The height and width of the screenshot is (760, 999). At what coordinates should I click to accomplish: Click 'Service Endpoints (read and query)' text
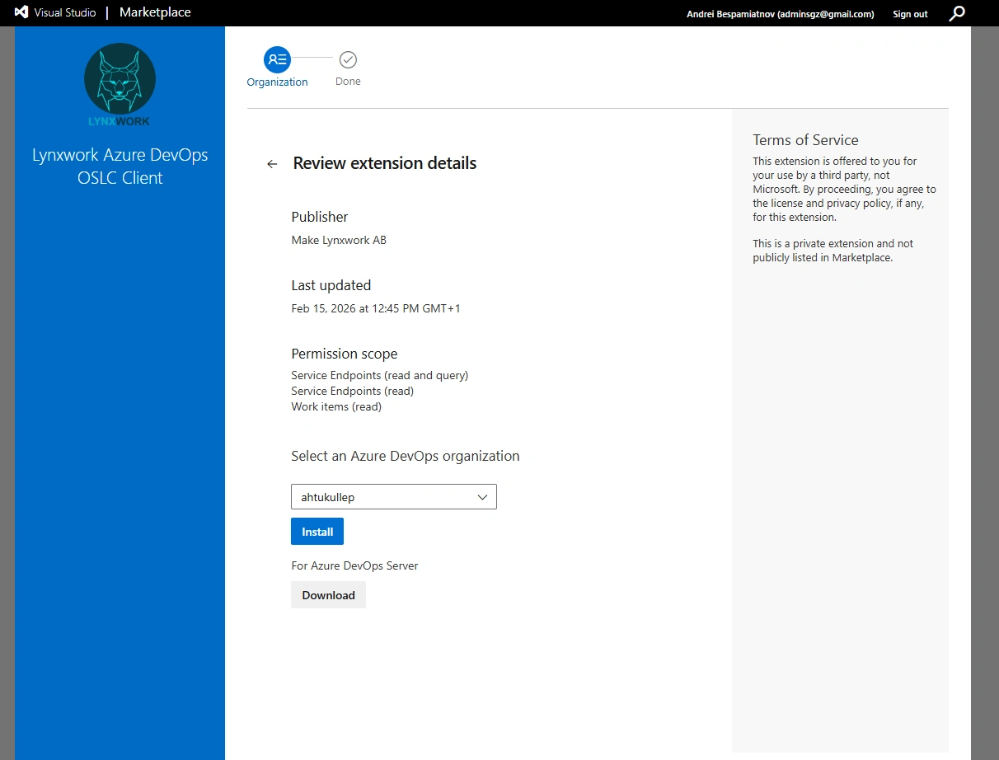[x=380, y=375]
